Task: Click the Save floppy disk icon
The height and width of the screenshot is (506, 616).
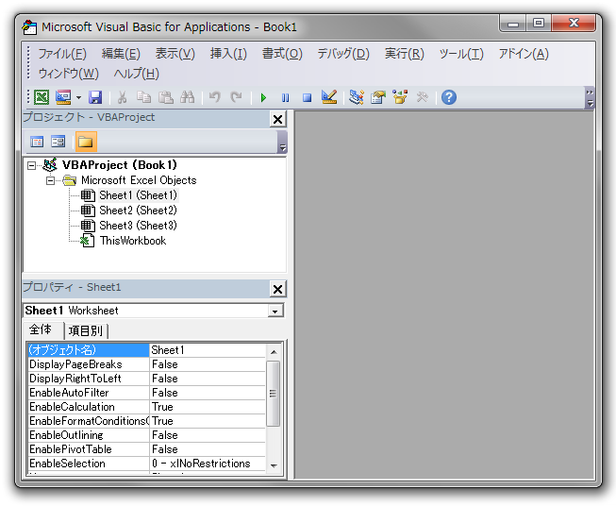Action: point(95,97)
